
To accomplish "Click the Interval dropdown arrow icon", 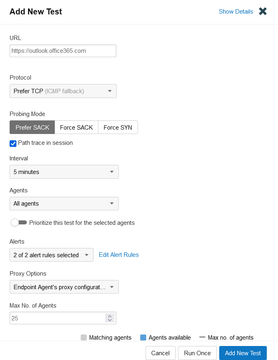I will click(112, 172).
